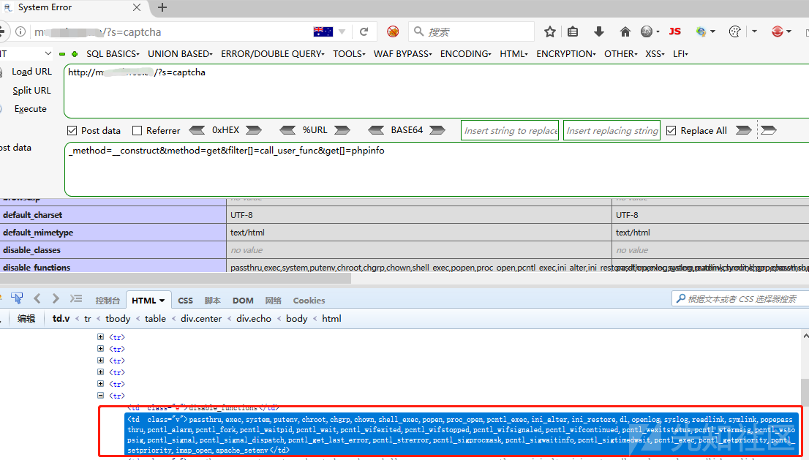Click the arrow right after Replace All
809x460 pixels.
pyautogui.click(x=743, y=130)
